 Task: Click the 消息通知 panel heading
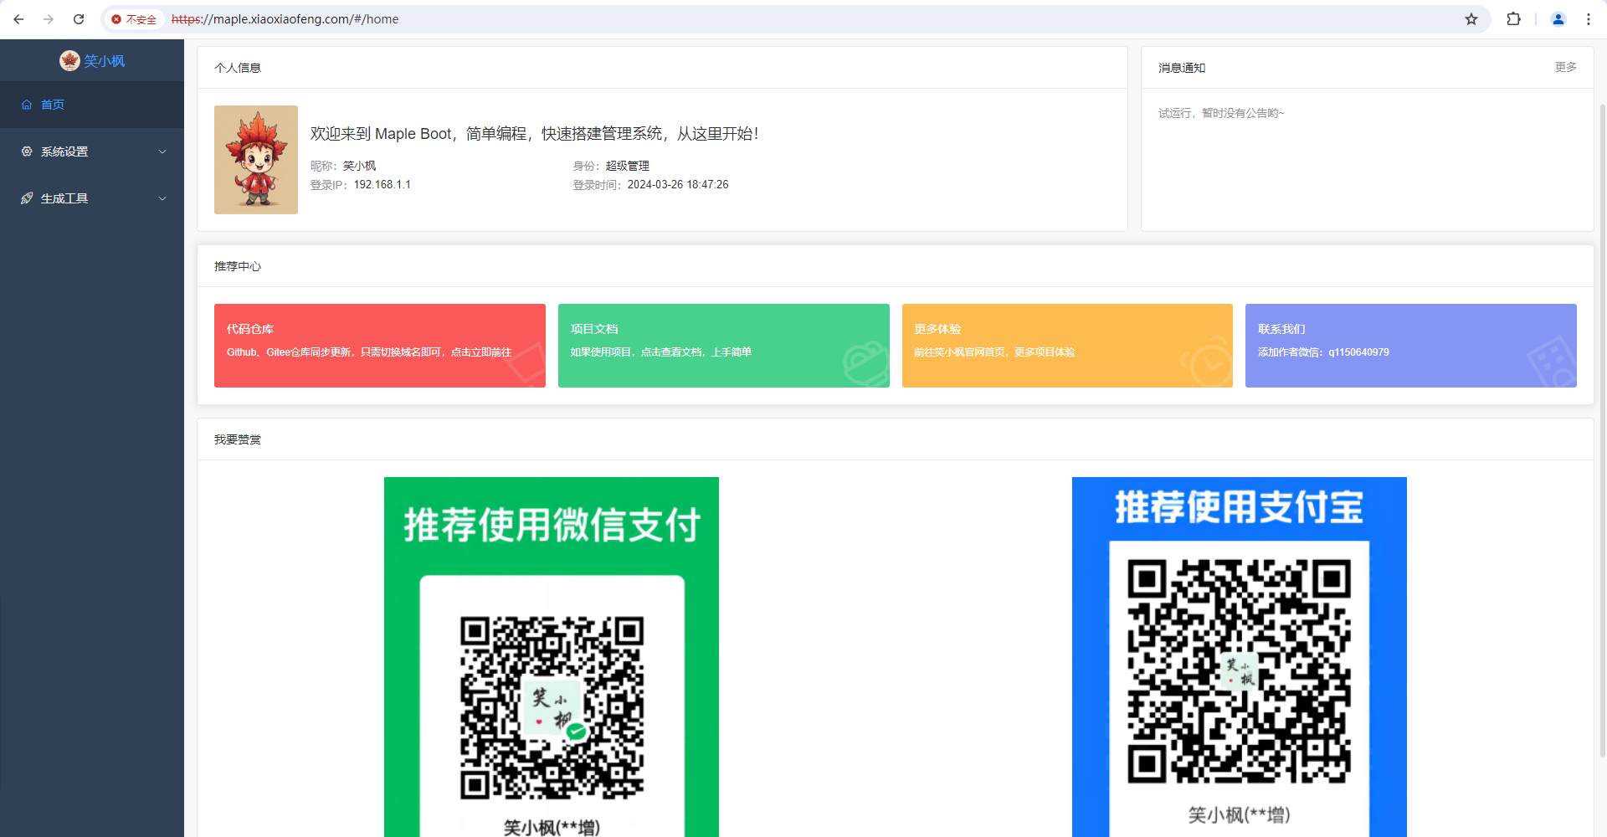click(x=1182, y=68)
